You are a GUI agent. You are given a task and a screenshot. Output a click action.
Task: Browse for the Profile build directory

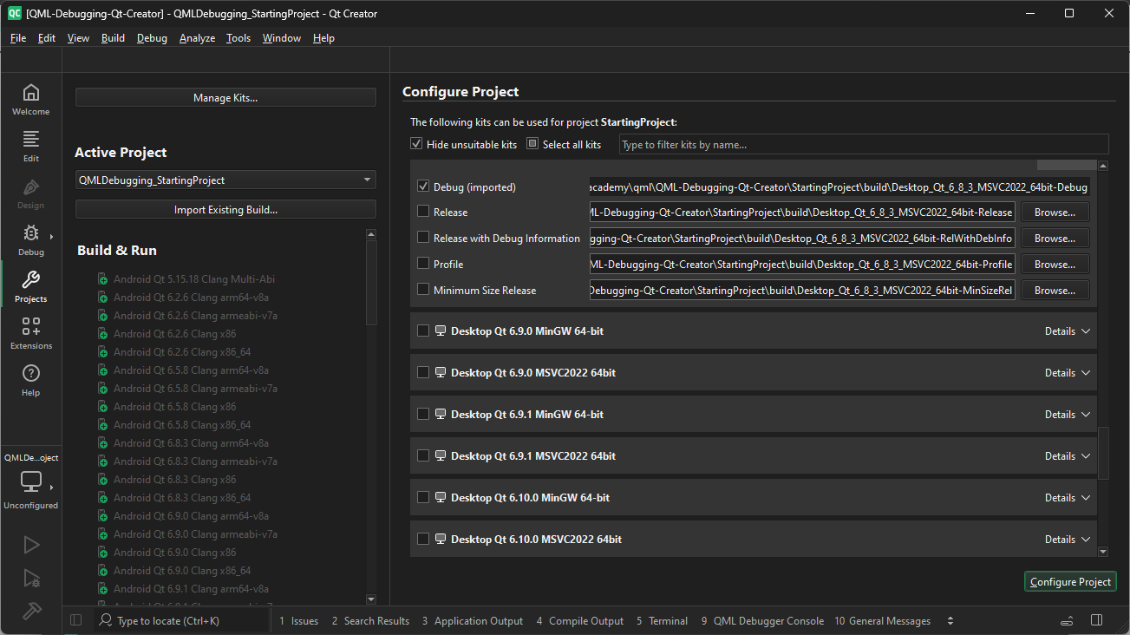point(1055,264)
